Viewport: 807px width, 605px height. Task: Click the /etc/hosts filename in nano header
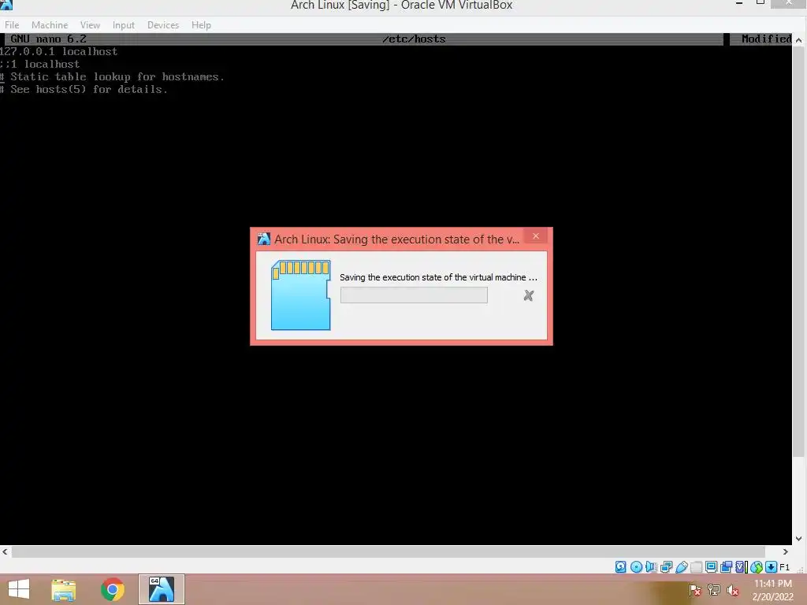(x=414, y=39)
